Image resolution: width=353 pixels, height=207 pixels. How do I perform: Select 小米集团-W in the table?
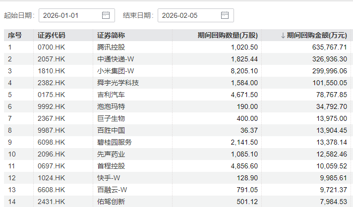[x=116, y=71]
